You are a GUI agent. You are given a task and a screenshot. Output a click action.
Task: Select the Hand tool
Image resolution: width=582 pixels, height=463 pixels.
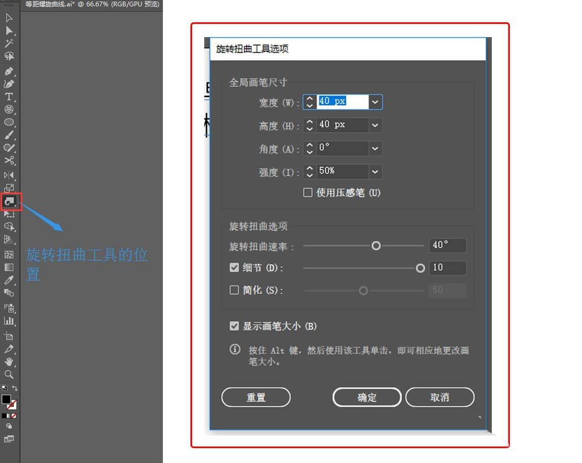point(10,362)
